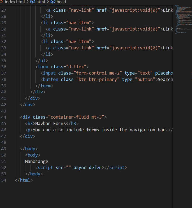192x208 pixels.
Task: Click the closing div on line 47
Action: 28,136
